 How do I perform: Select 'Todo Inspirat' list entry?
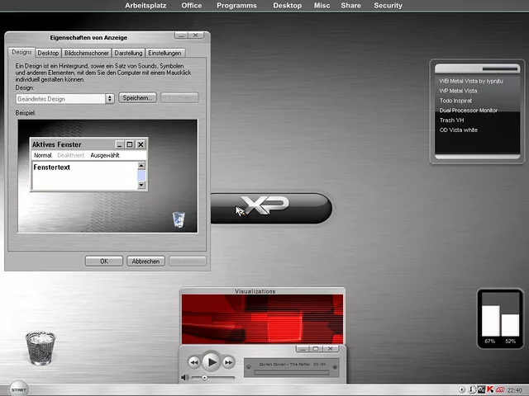coord(455,101)
